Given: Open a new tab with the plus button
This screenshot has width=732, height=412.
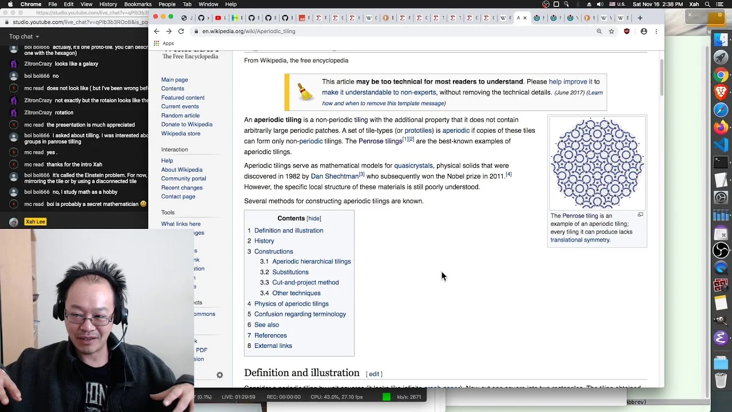Looking at the screenshot, I should click(x=640, y=18).
